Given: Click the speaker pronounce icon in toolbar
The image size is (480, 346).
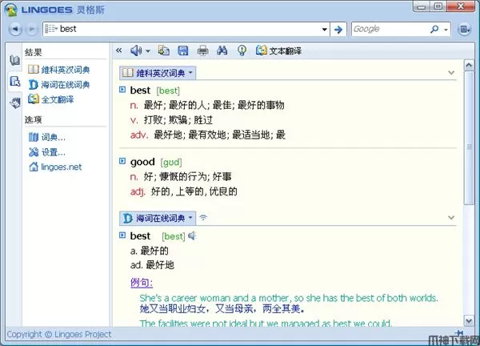Looking at the screenshot, I should click(x=134, y=50).
